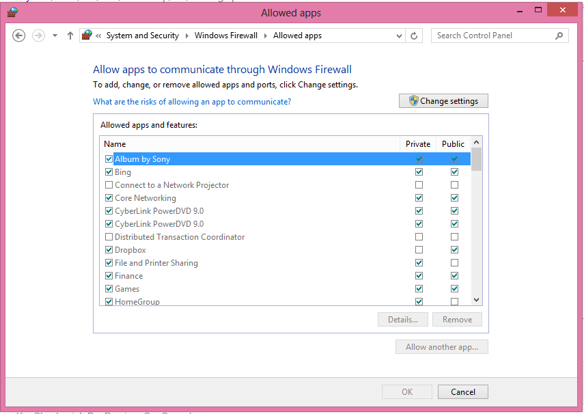Image resolution: width=584 pixels, height=414 pixels.
Task: Open the Windows Firewall breadcrumb
Action: 225,36
